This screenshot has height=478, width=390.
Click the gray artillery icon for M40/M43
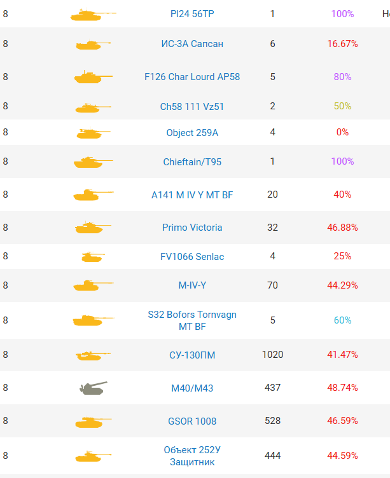point(93,388)
